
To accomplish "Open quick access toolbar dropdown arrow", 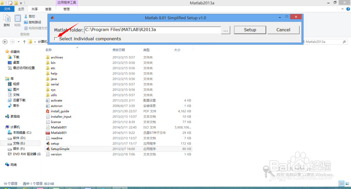I will (x=21, y=3).
